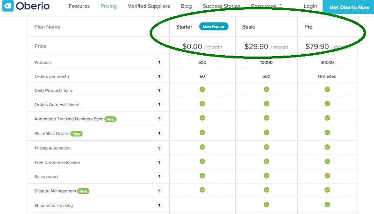Screen dimensions: 374x214
Task: Click the Get Oberlo Now button
Action: click(348, 7)
